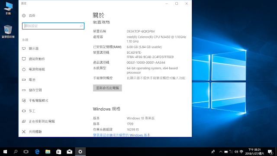Open the change product key or upgrade Windows link

click(122, 135)
